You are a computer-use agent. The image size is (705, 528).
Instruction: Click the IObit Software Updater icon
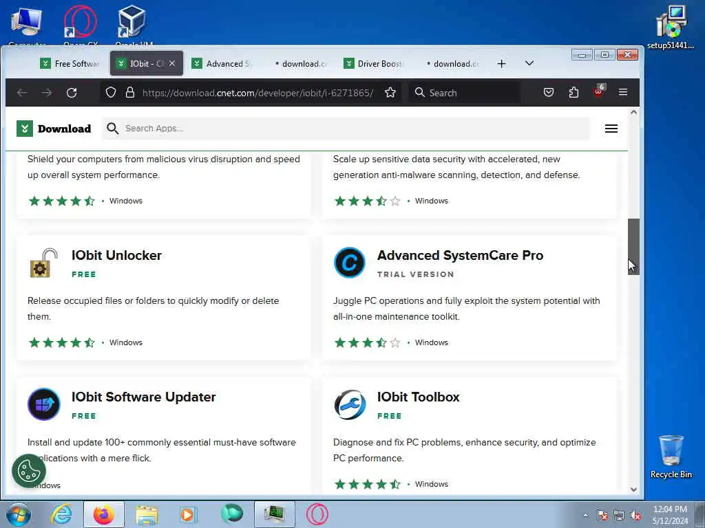[43, 404]
